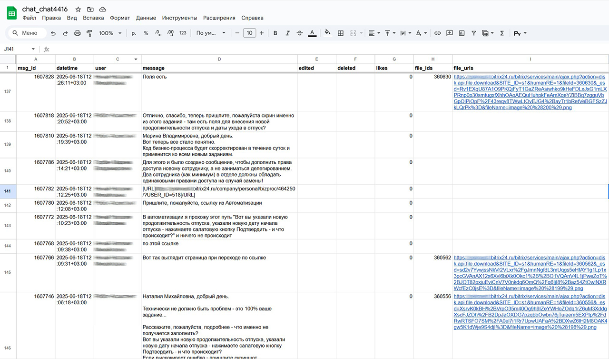
Task: Star the chat_chat4416 document
Action: (x=78, y=9)
